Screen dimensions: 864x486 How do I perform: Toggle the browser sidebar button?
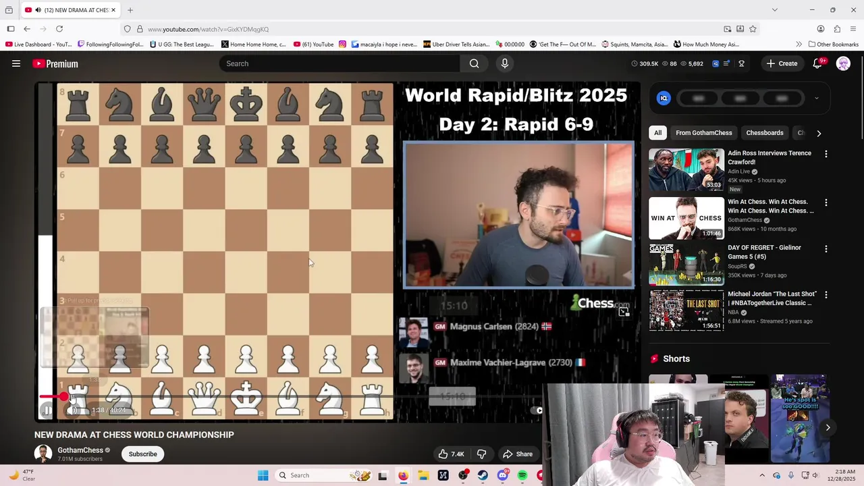click(11, 29)
